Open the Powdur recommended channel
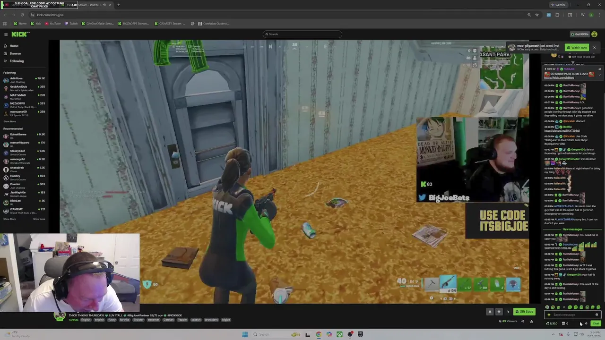 click(x=24, y=186)
